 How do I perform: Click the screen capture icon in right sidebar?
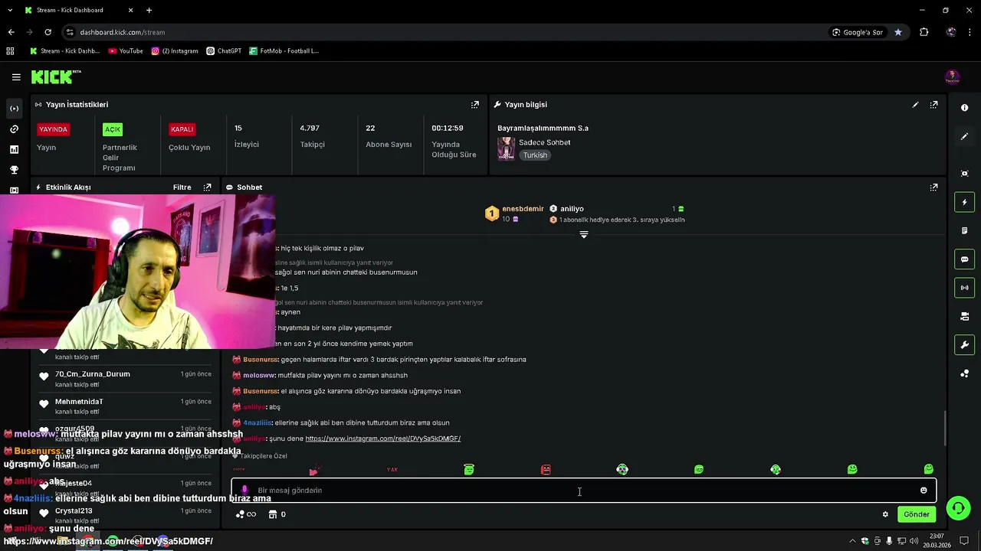964,174
